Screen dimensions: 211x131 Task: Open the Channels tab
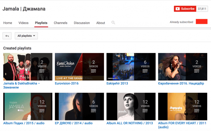click(x=61, y=23)
